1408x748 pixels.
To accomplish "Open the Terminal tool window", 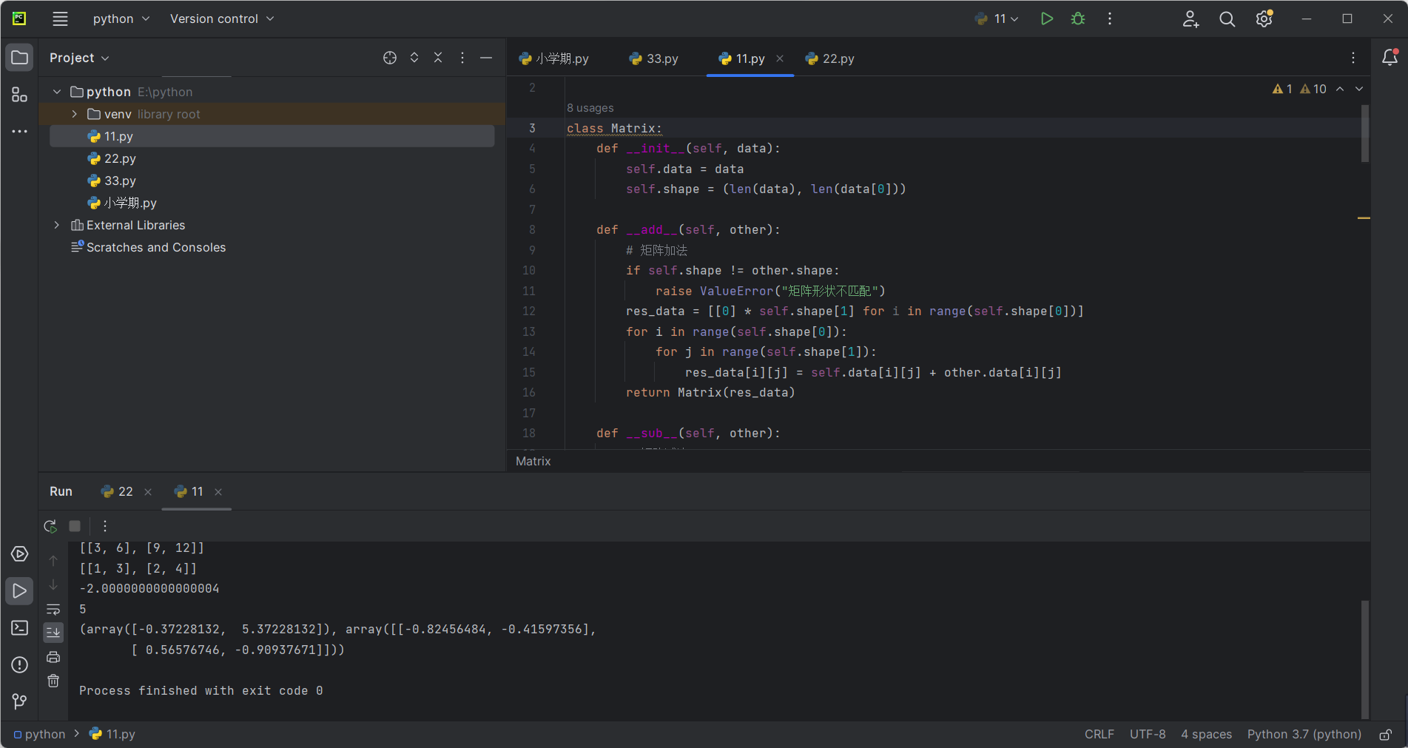I will pos(20,628).
